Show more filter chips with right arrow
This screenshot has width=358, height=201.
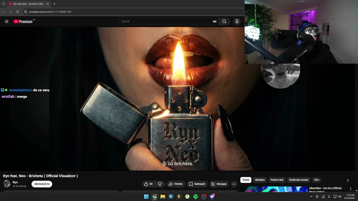click(348, 180)
